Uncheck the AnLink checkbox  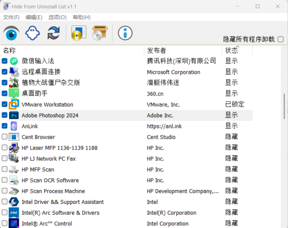5,126
